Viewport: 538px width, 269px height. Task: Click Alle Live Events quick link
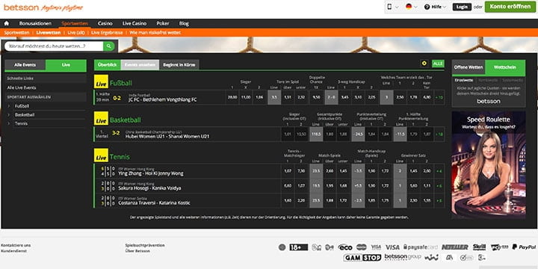[x=22, y=87]
